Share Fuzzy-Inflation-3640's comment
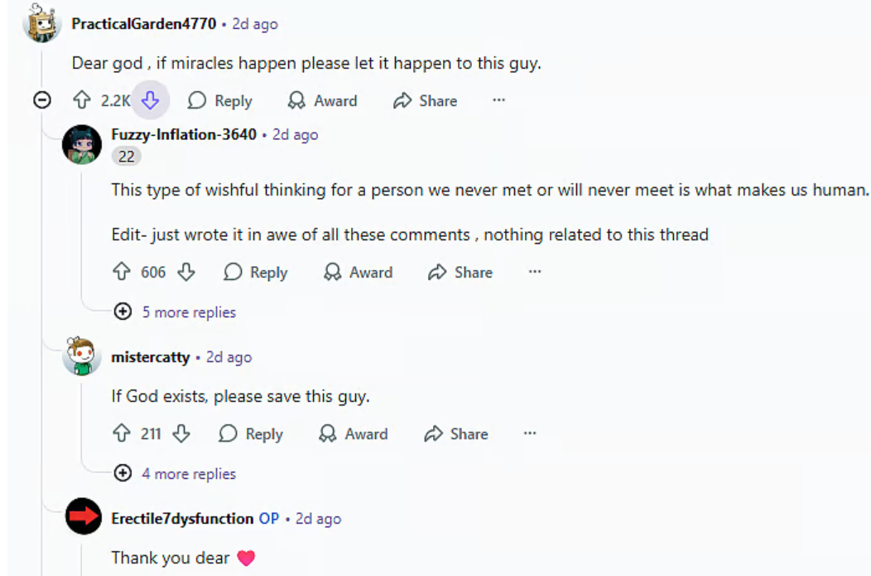 click(460, 272)
